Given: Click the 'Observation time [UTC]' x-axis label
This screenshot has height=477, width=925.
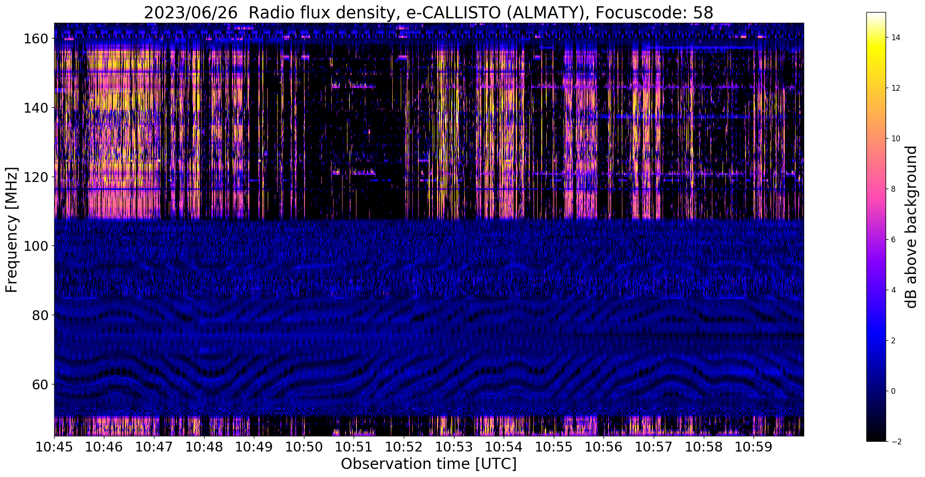Looking at the screenshot, I should click(x=428, y=464).
